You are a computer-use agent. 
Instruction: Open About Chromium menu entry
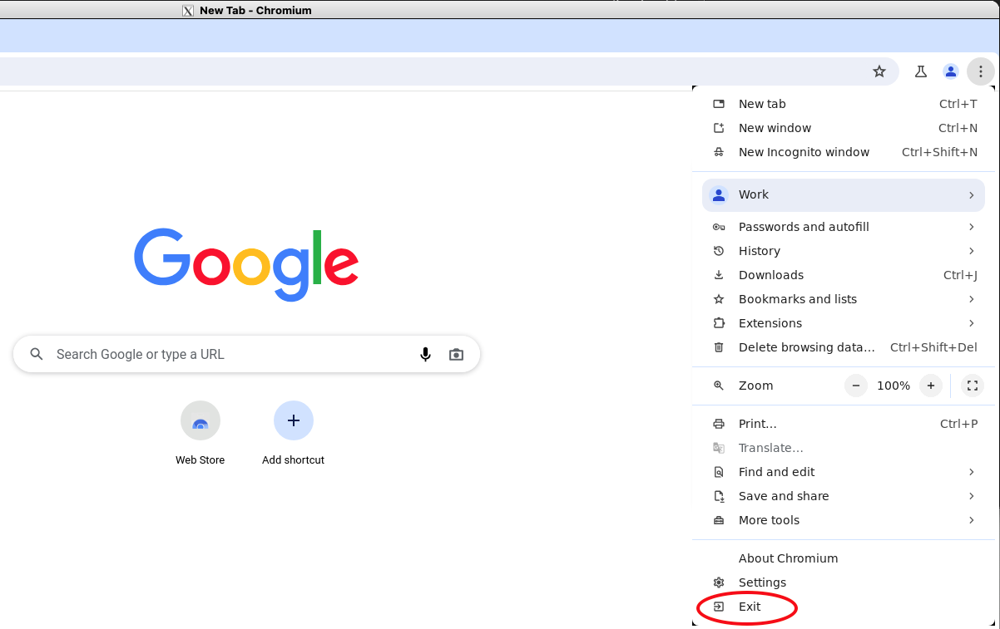(x=844, y=558)
